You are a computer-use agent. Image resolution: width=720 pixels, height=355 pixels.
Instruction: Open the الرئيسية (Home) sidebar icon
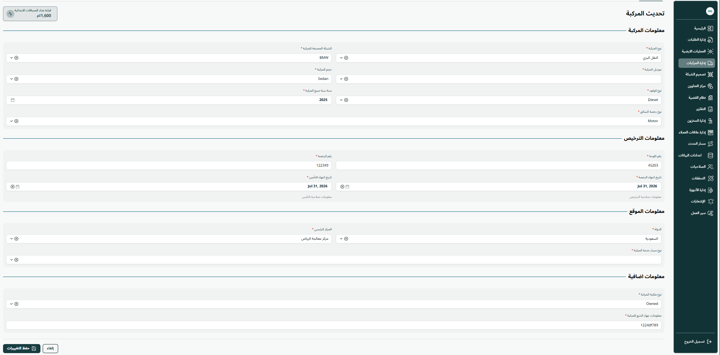coord(710,28)
